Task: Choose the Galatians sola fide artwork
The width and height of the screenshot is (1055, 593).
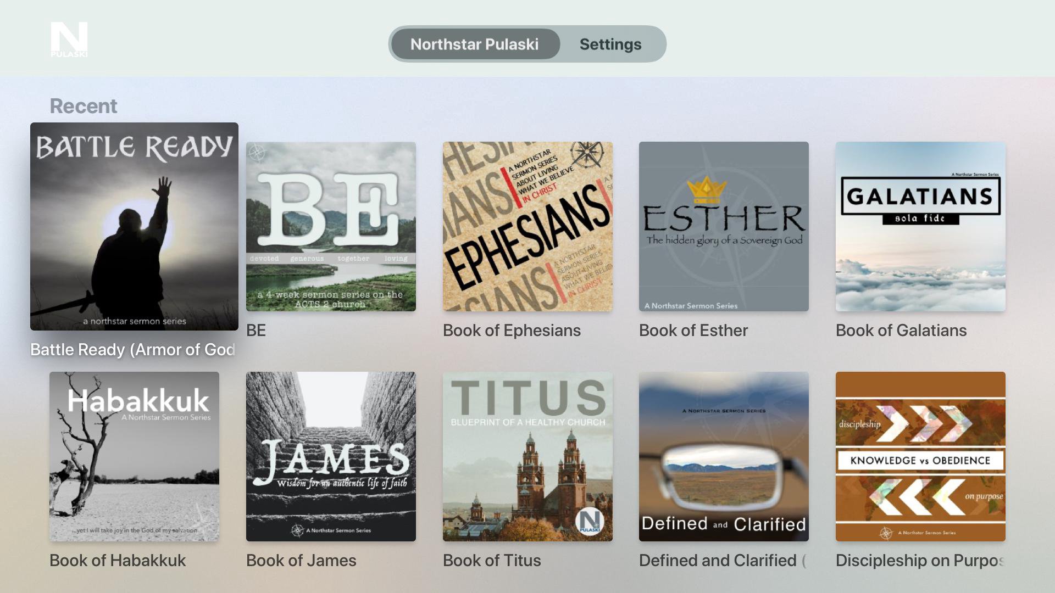Action: tap(920, 226)
